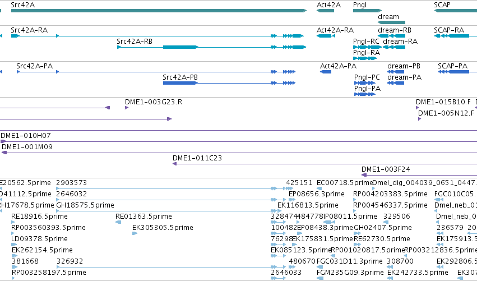Viewport: 477px width, 281px height.
Task: Select the GH02407.5prime EST label
Action: (x=383, y=228)
